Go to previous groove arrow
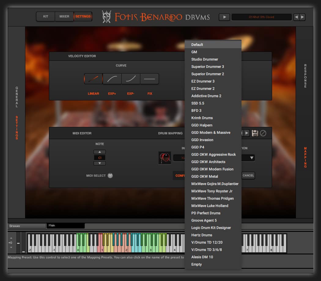The height and width of the screenshot is (281, 321). pos(297,17)
